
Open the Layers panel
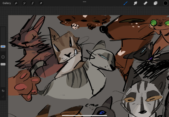(156, 3)
